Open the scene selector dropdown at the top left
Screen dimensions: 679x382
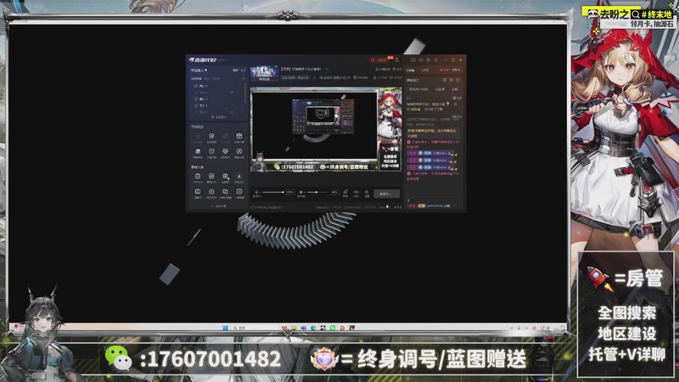click(x=199, y=70)
